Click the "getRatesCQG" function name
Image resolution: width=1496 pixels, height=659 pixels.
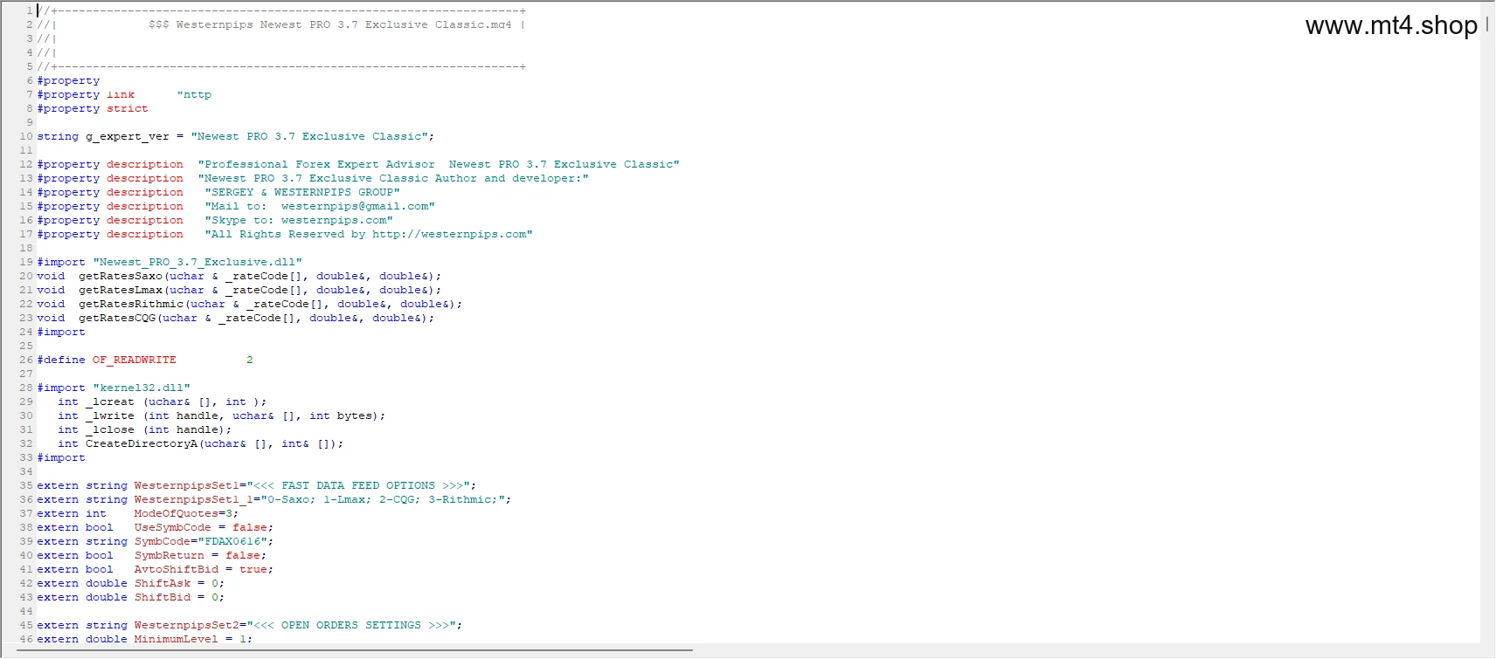pos(117,318)
